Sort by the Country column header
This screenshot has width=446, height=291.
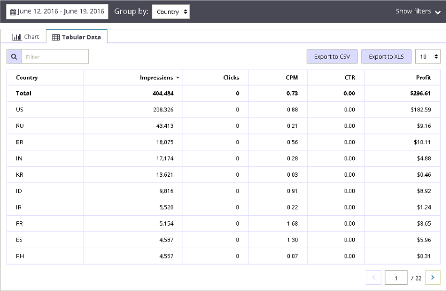click(27, 78)
